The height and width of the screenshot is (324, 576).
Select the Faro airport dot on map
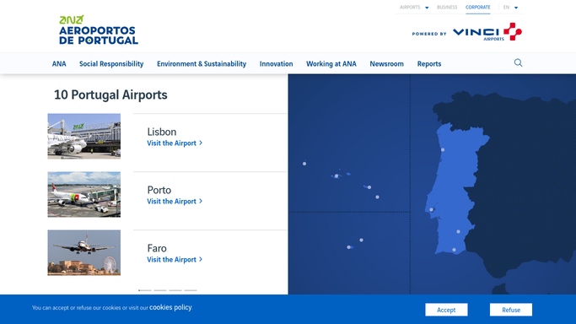coord(454,250)
